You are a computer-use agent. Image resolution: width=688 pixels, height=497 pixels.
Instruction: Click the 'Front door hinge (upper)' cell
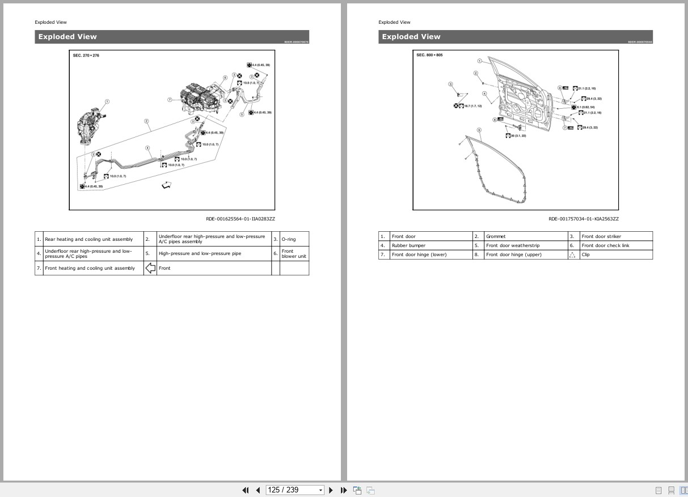[x=526, y=254]
